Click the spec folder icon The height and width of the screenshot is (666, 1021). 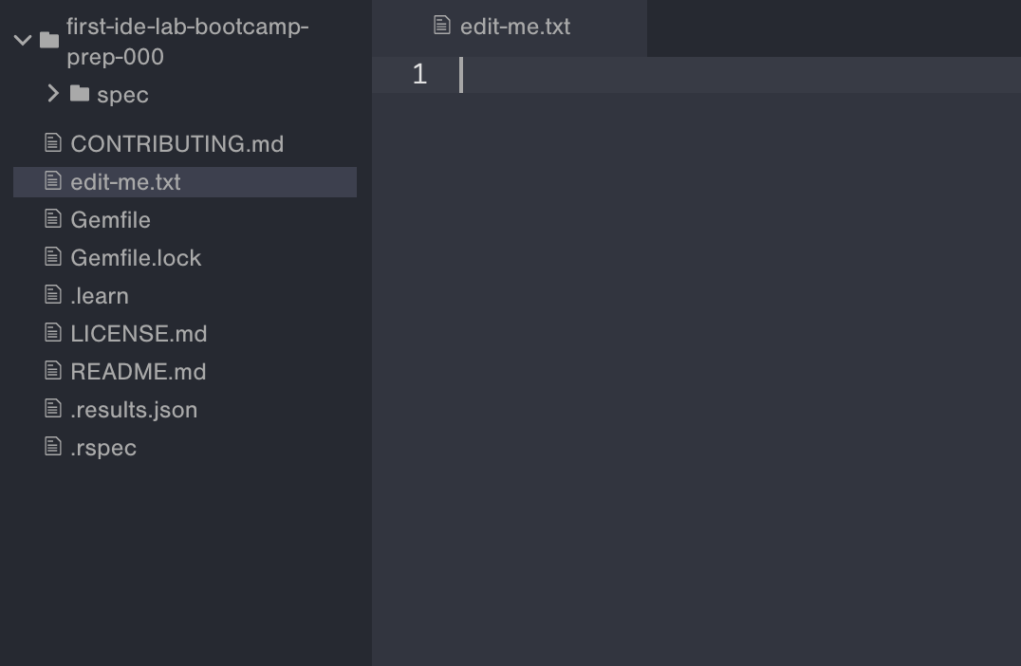tap(80, 94)
